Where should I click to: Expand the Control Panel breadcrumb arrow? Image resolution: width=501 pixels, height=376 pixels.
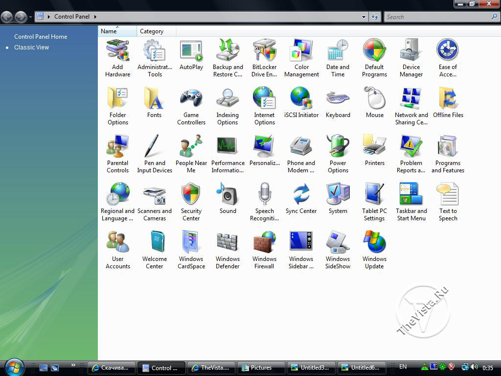click(95, 17)
